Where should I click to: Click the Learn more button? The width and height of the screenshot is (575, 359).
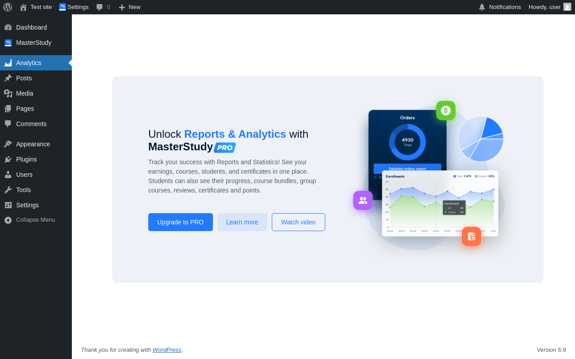242,222
